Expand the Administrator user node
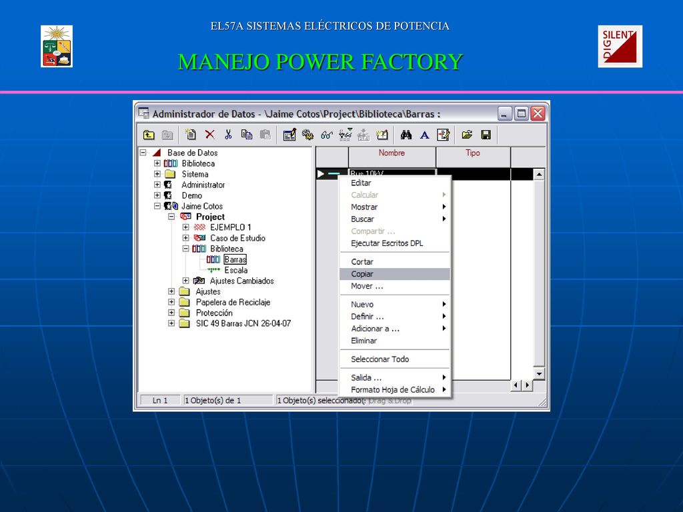 [157, 185]
